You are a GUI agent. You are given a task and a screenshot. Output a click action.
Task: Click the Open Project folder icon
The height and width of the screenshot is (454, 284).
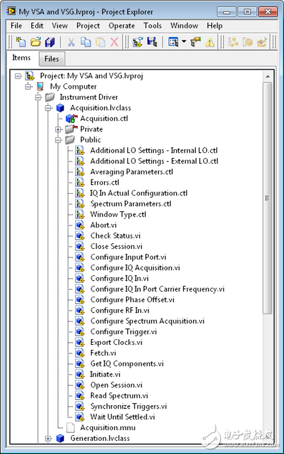click(x=36, y=42)
